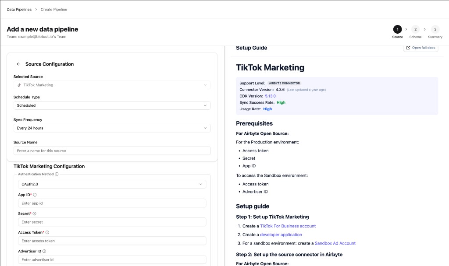Open CDK Version 5.13.0 link
This screenshot has height=266, width=449.
270,96
